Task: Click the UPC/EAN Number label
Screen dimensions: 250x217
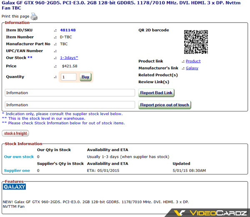Action: click(x=25, y=51)
